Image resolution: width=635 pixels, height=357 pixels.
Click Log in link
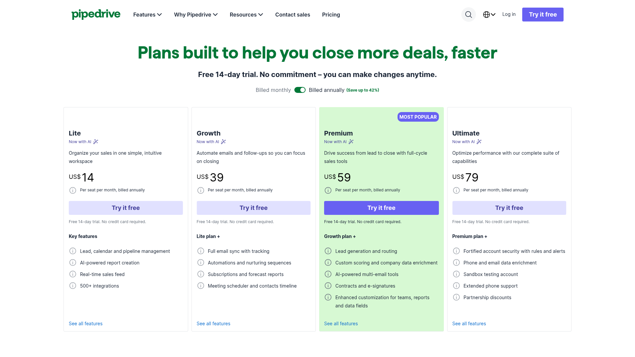coord(509,14)
